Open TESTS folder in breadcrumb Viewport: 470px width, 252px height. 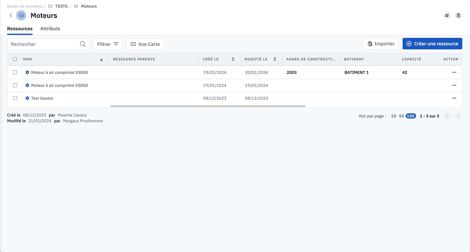(x=61, y=6)
